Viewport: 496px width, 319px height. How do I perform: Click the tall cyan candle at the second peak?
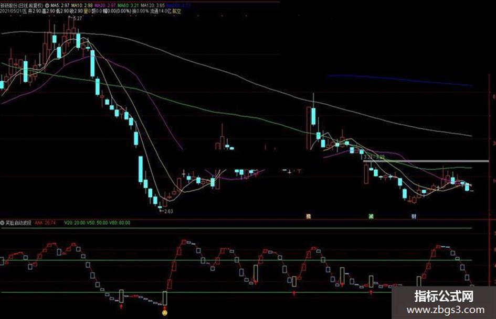click(x=313, y=116)
